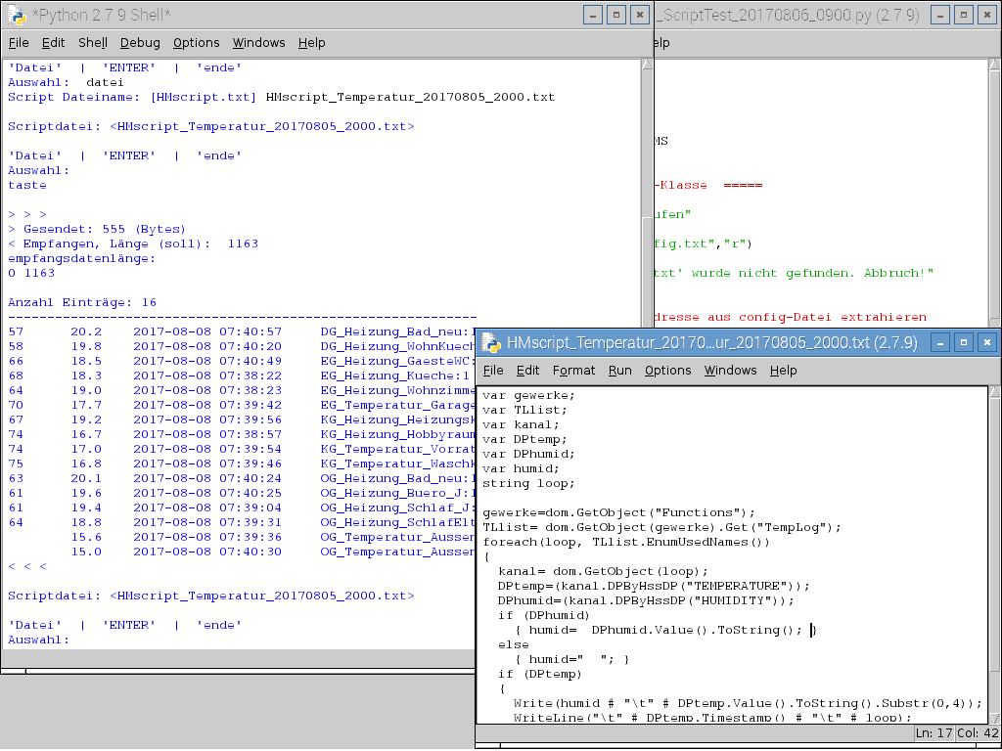Minimize the Python 2.7.9 Shell window
Image resolution: width=1002 pixels, height=751 pixels.
(593, 15)
